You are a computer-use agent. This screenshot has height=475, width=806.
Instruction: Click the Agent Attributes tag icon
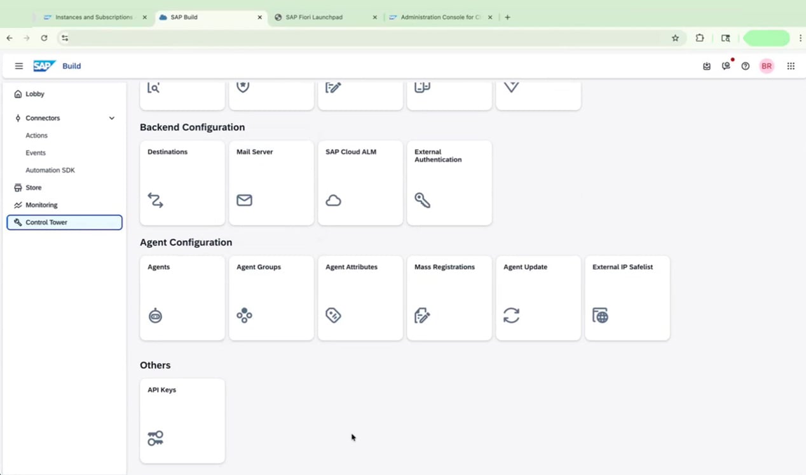(x=333, y=316)
